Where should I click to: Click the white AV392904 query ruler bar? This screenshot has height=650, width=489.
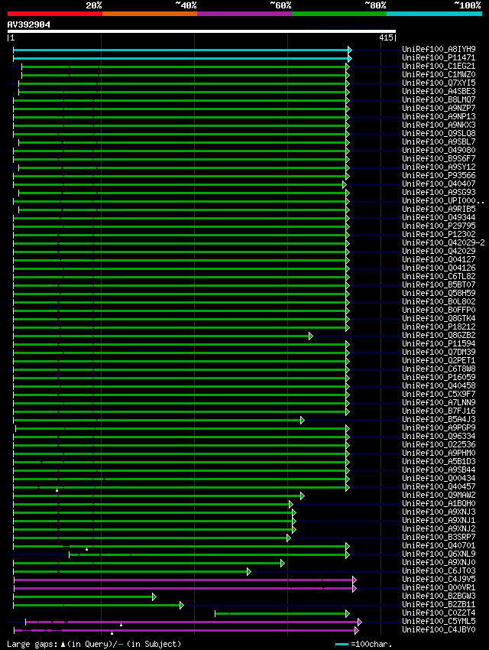tap(202, 31)
